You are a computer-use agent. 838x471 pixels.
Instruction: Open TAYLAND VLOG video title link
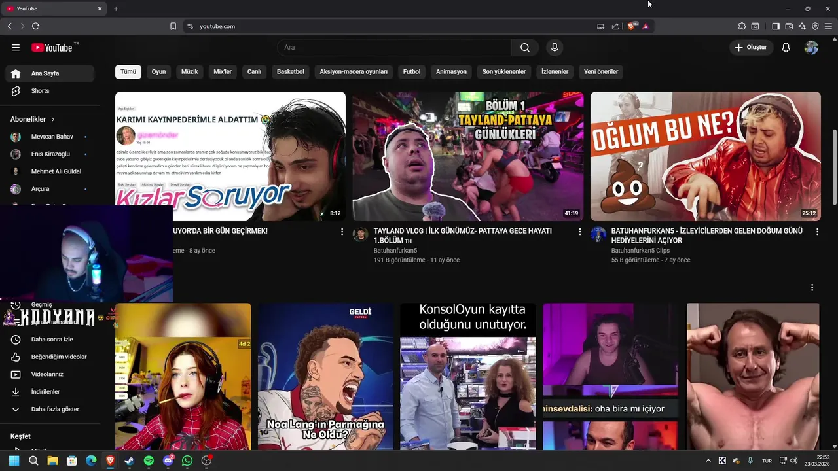463,235
